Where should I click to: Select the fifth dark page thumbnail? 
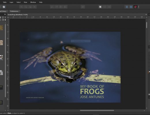(1, 87)
